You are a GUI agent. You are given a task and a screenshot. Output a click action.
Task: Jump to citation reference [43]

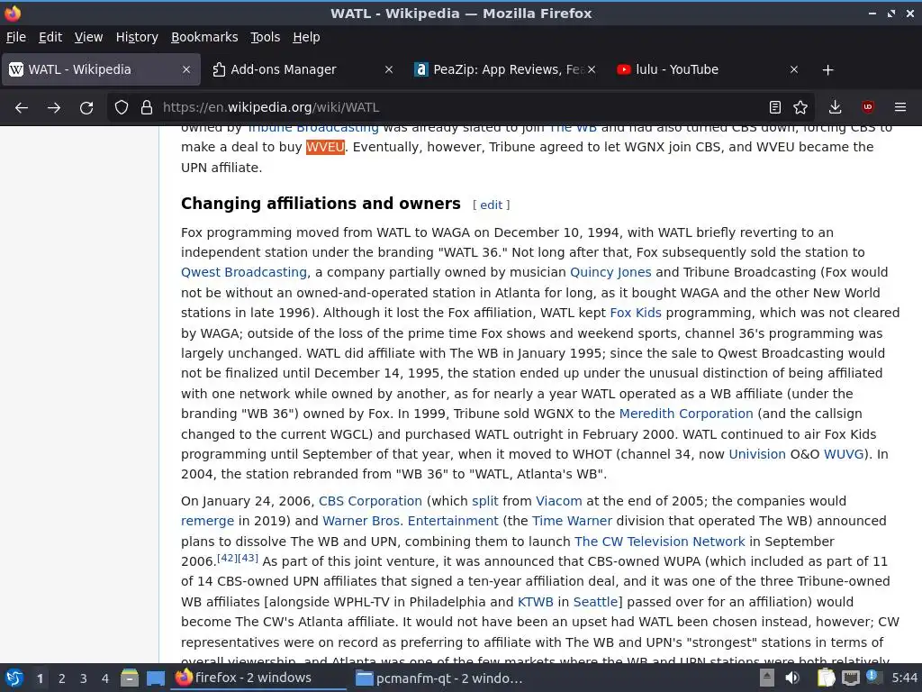[248, 558]
